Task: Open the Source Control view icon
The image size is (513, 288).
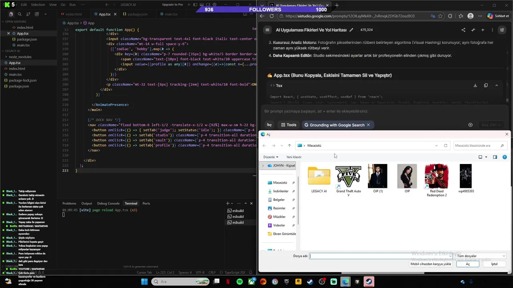Action: click(x=28, y=14)
